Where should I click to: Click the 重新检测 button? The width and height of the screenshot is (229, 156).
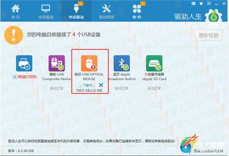tap(208, 35)
